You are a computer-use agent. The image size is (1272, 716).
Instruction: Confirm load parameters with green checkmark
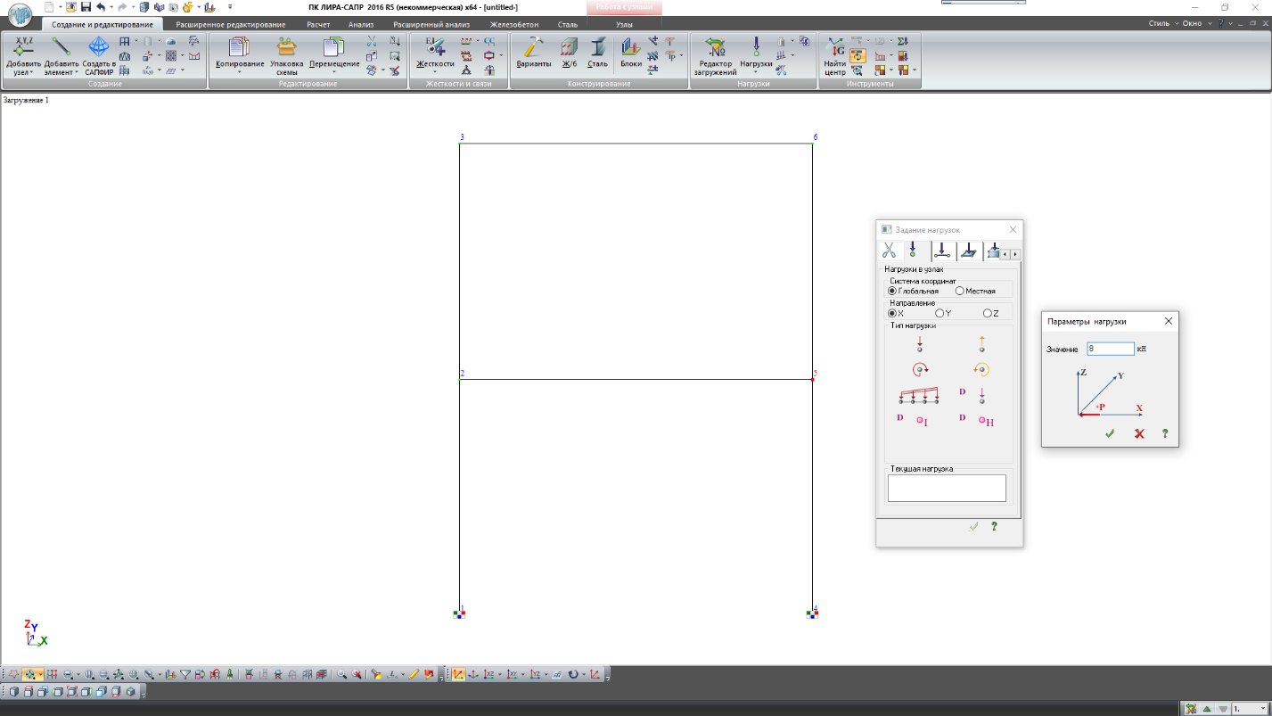click(1110, 433)
